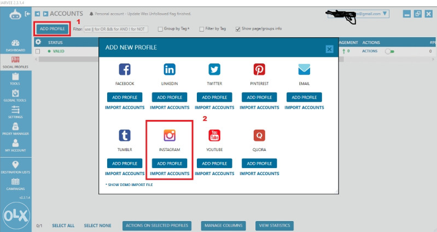Click the Quora logo icon
Screen dimensions: 437x232
259,136
